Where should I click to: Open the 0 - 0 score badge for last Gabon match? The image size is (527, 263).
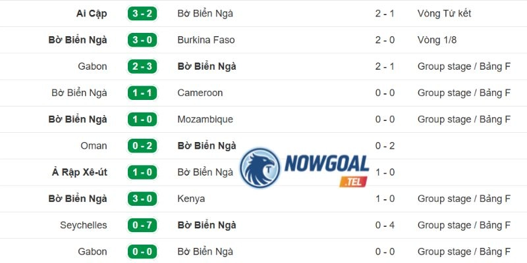pos(142,252)
